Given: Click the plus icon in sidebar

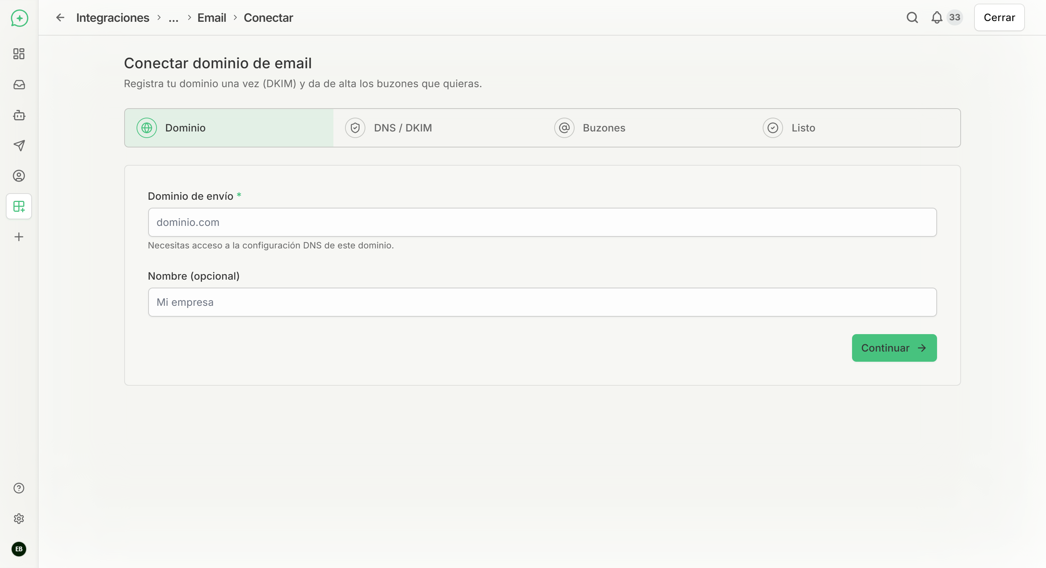Looking at the screenshot, I should click(x=19, y=237).
